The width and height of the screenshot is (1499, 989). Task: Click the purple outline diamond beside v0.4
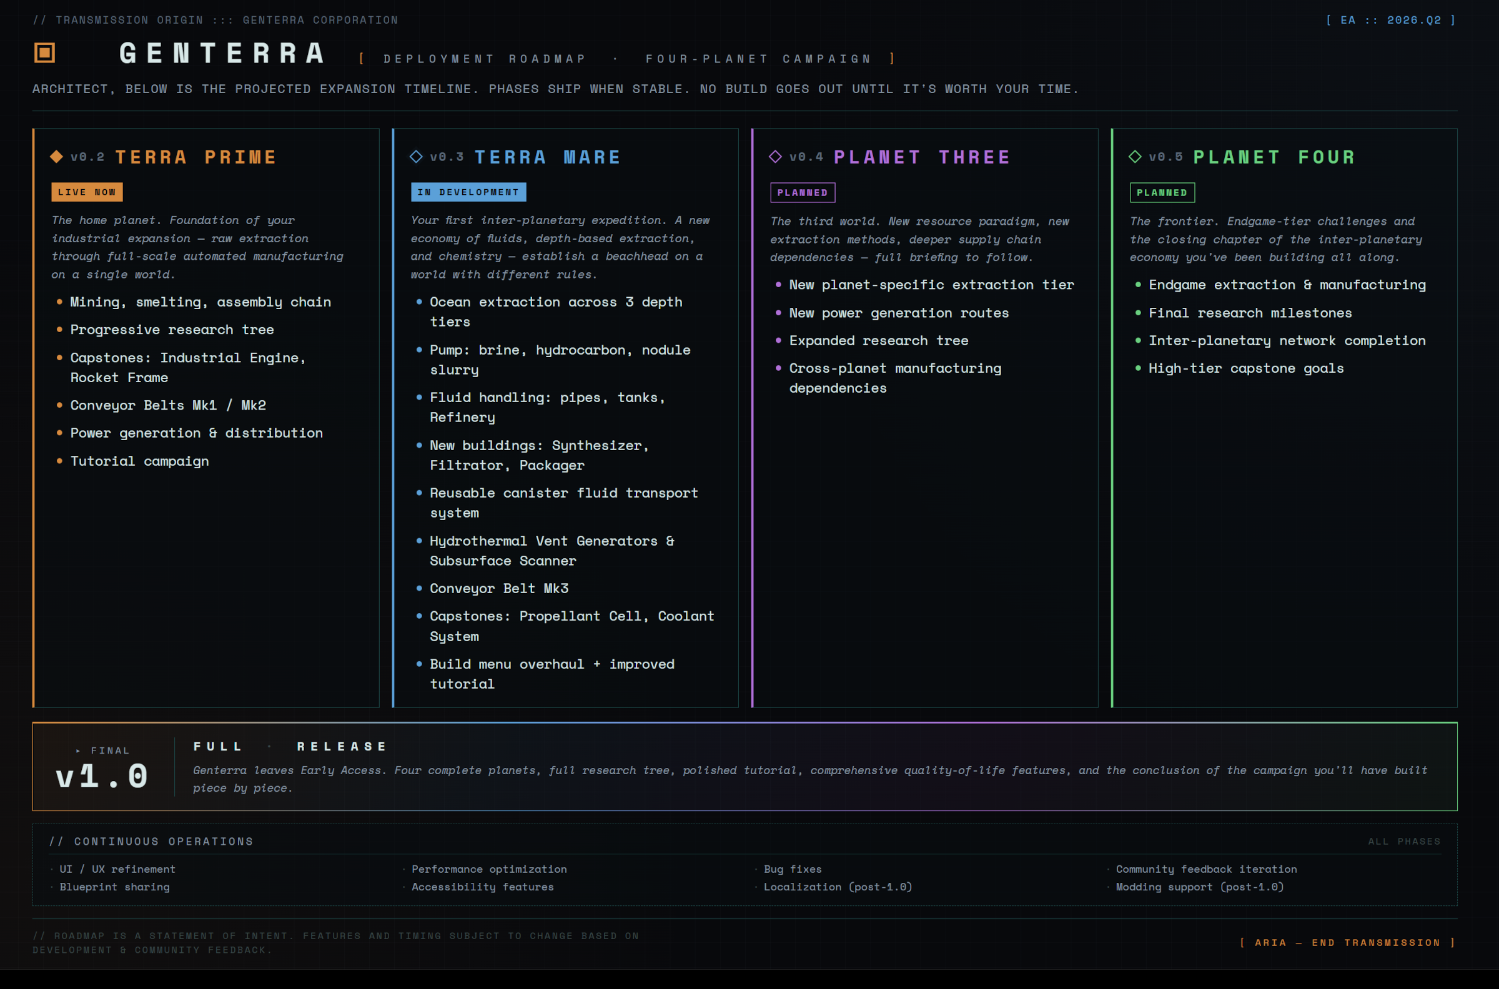point(775,157)
